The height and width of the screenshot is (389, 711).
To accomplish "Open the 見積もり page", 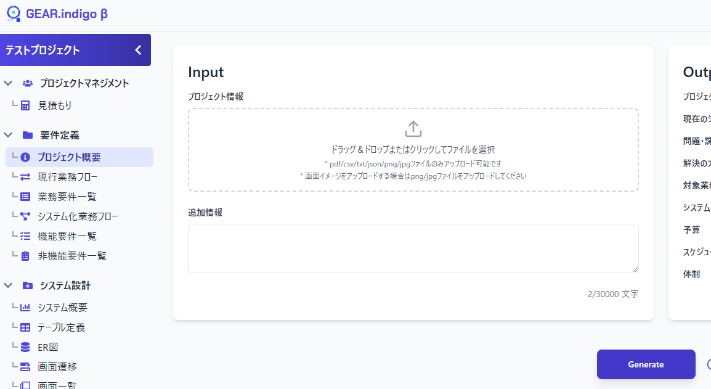I will pyautogui.click(x=55, y=106).
